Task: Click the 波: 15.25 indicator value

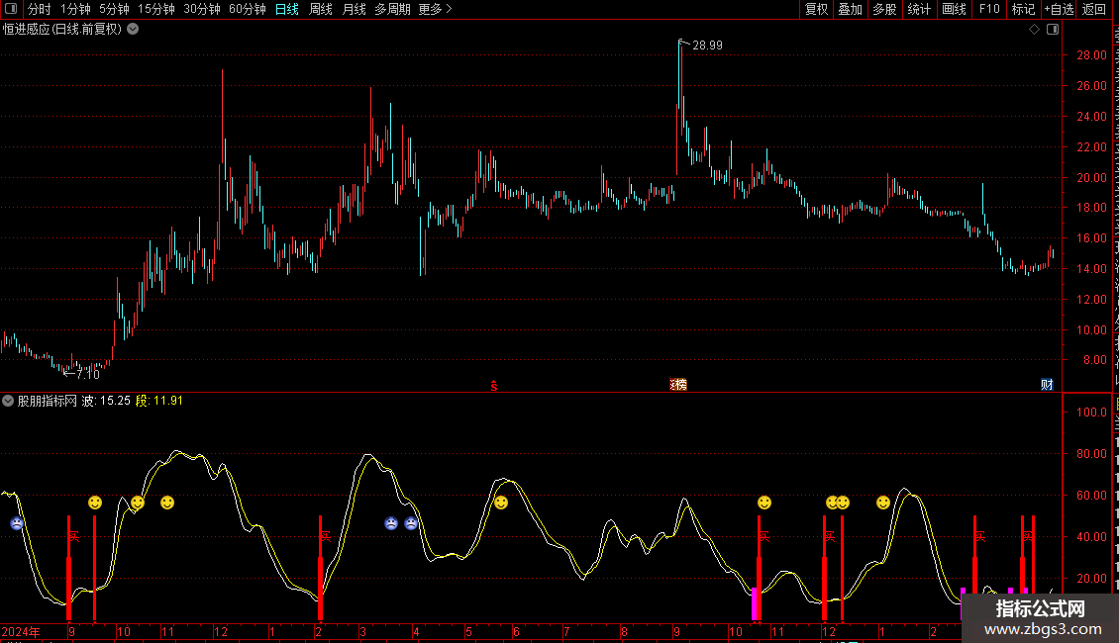Action: point(106,401)
